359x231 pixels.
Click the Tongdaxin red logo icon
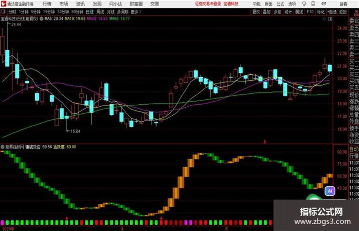tap(3, 4)
